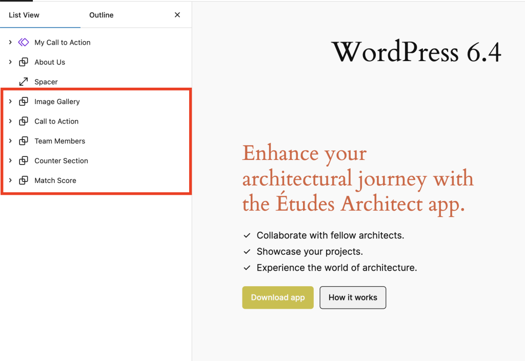Switch to the List View tab
Screen dimensions: 525x361
(24, 15)
